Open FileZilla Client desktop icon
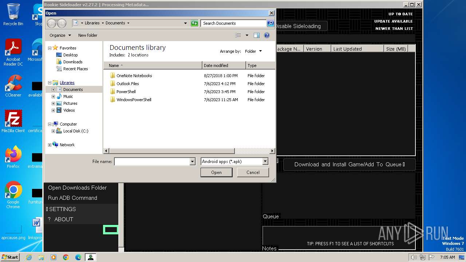This screenshot has height=262, width=466. 13,121
